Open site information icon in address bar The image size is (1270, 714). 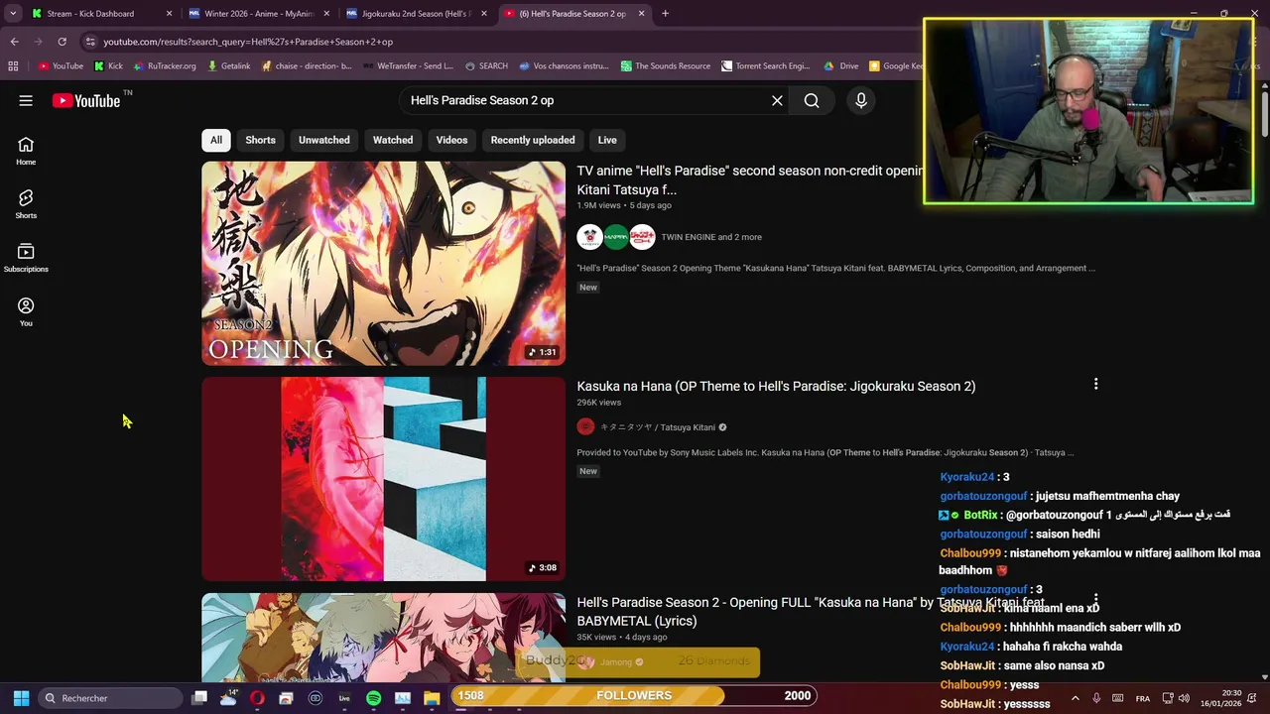(x=90, y=42)
